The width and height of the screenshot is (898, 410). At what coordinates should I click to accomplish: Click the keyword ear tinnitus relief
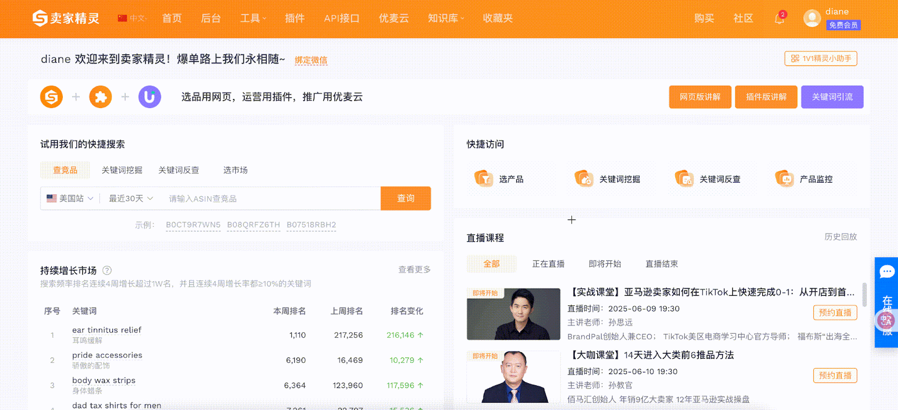(x=107, y=330)
